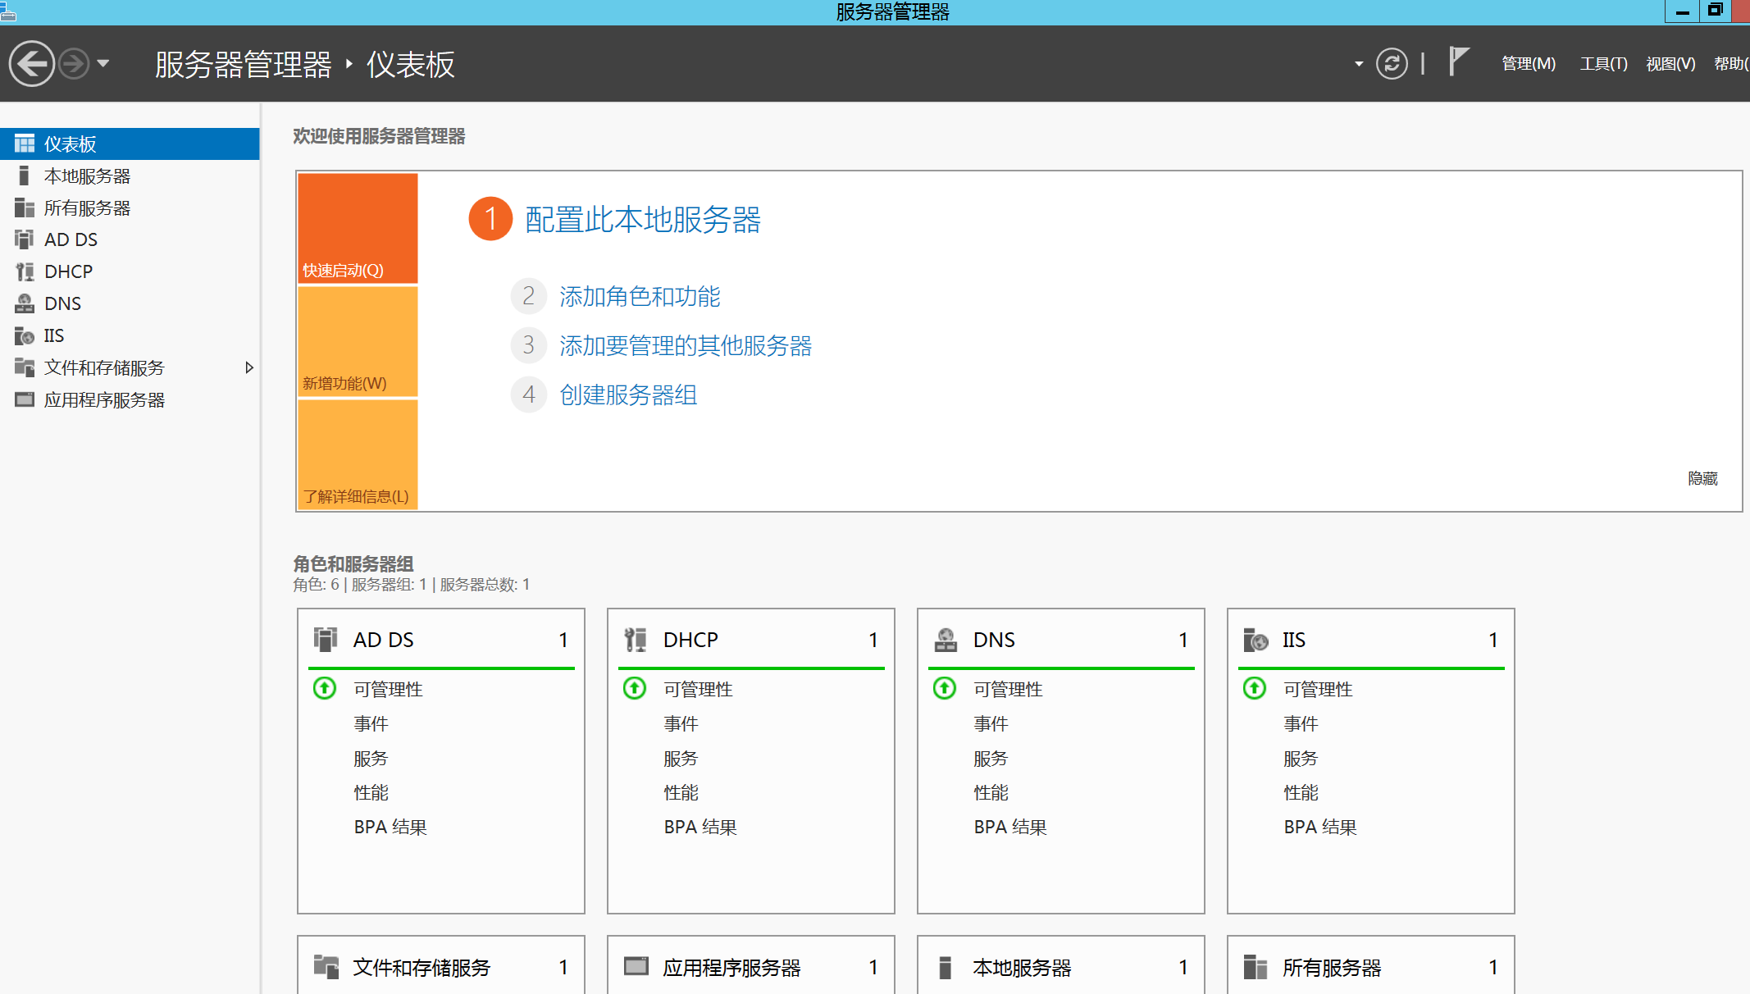Open the 管理(M) menu
Viewport: 1750px width, 994px height.
click(1528, 63)
